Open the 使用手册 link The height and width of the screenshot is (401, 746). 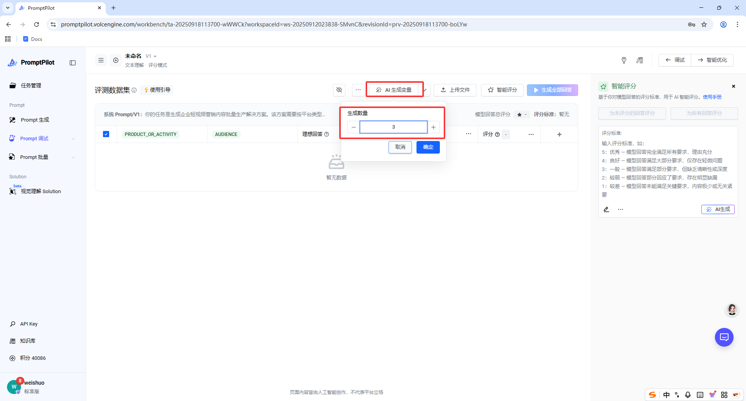click(712, 97)
